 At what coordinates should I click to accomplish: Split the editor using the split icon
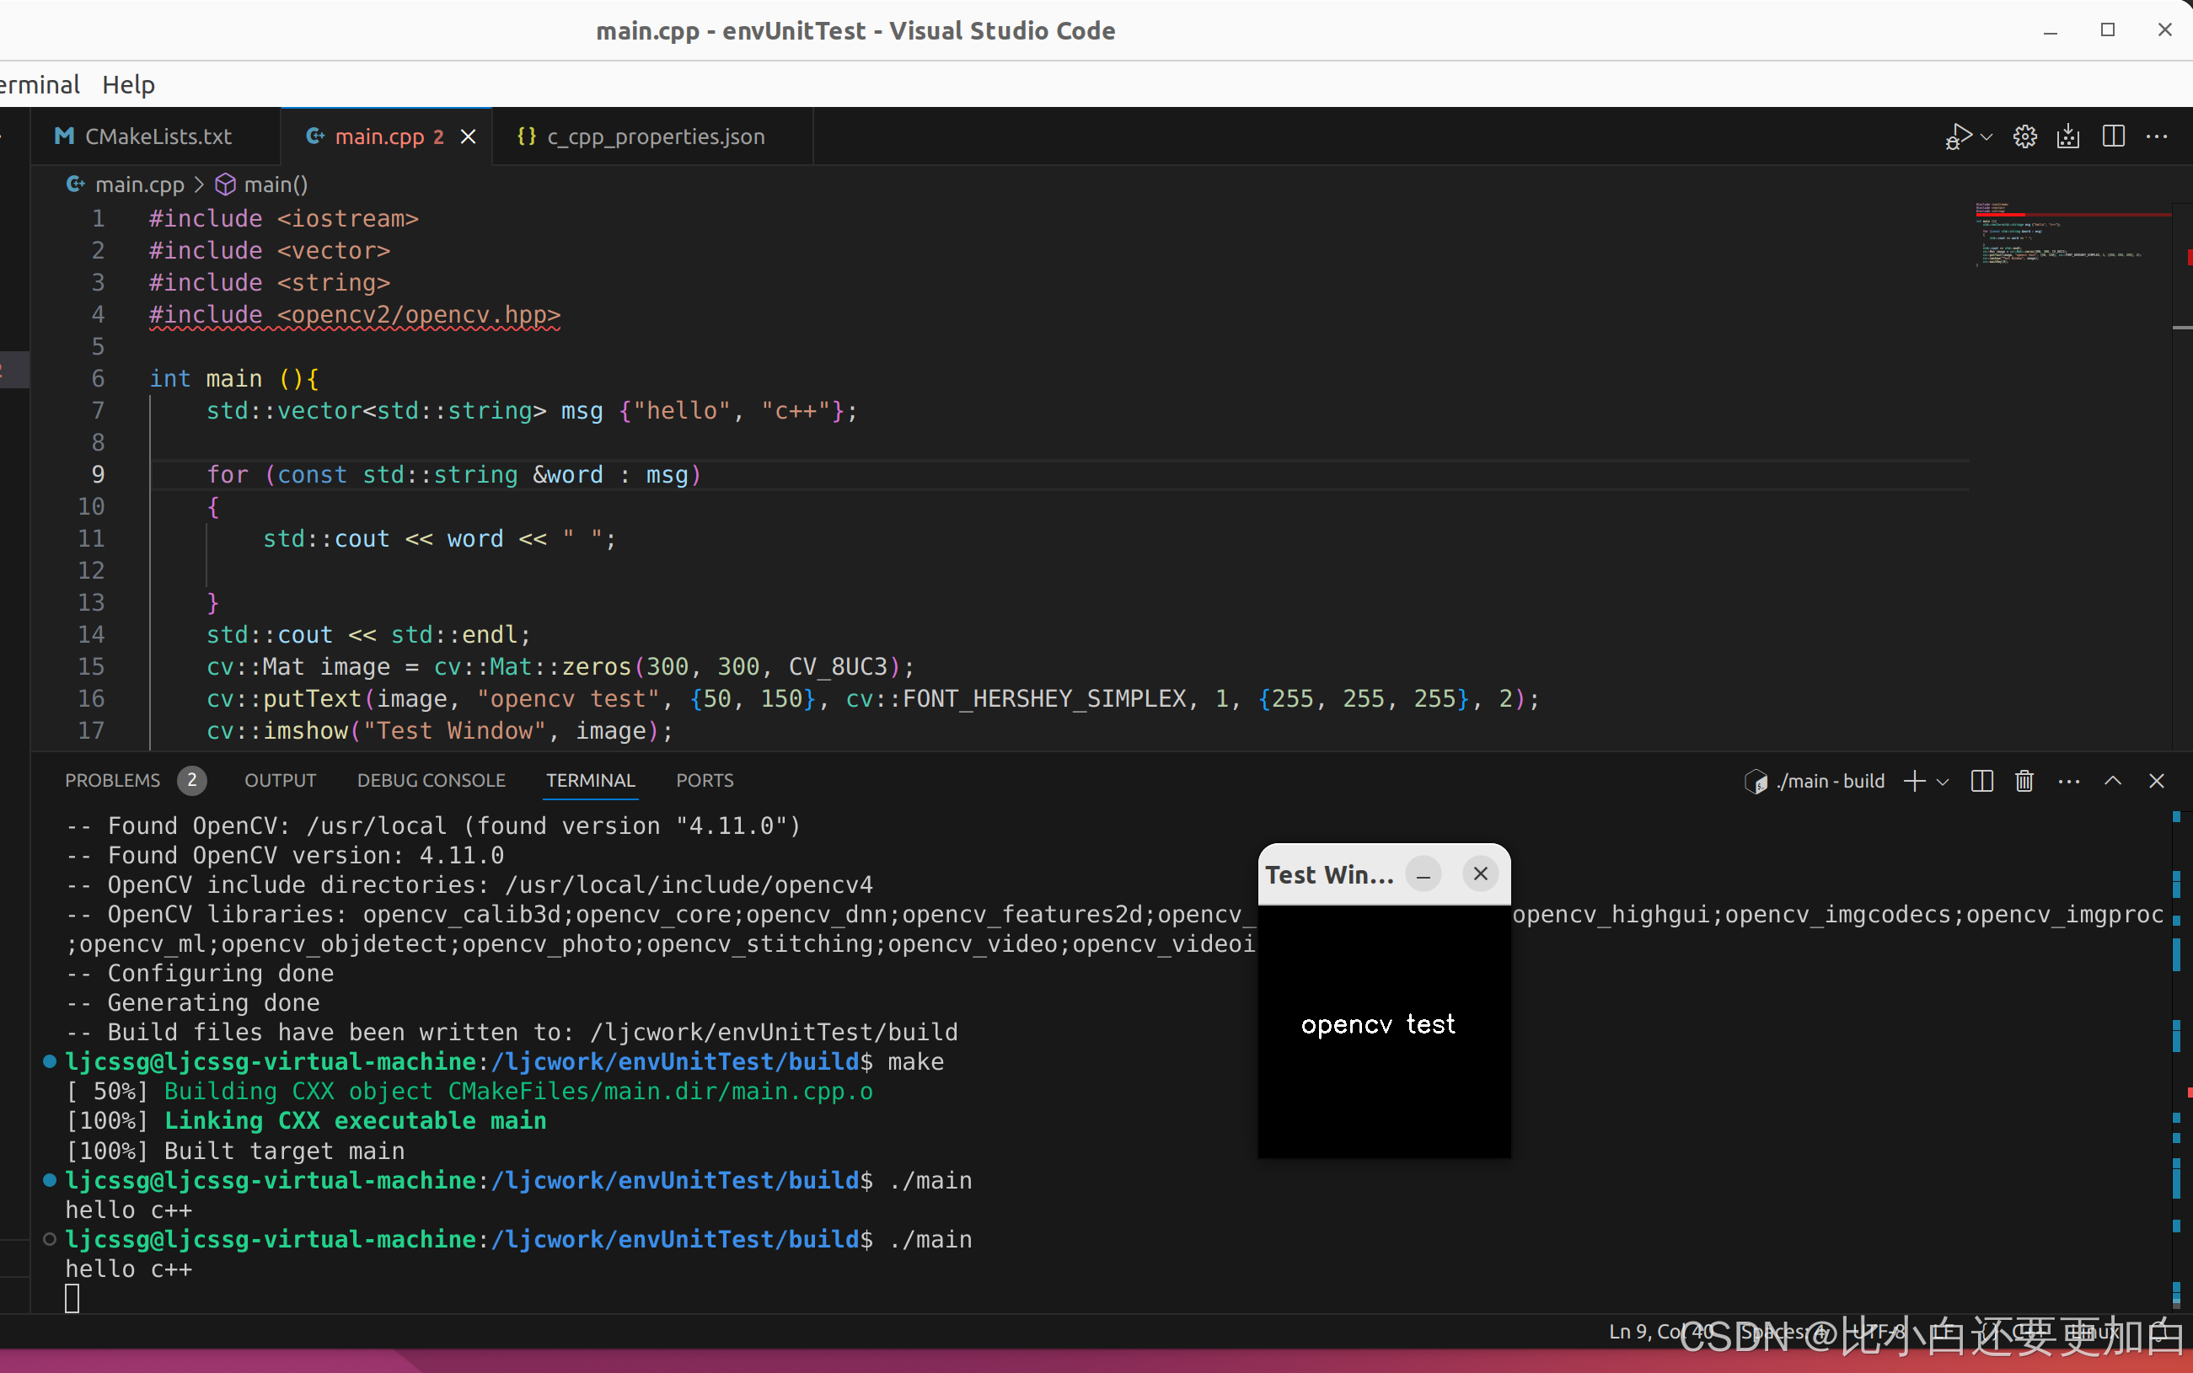pos(2113,136)
